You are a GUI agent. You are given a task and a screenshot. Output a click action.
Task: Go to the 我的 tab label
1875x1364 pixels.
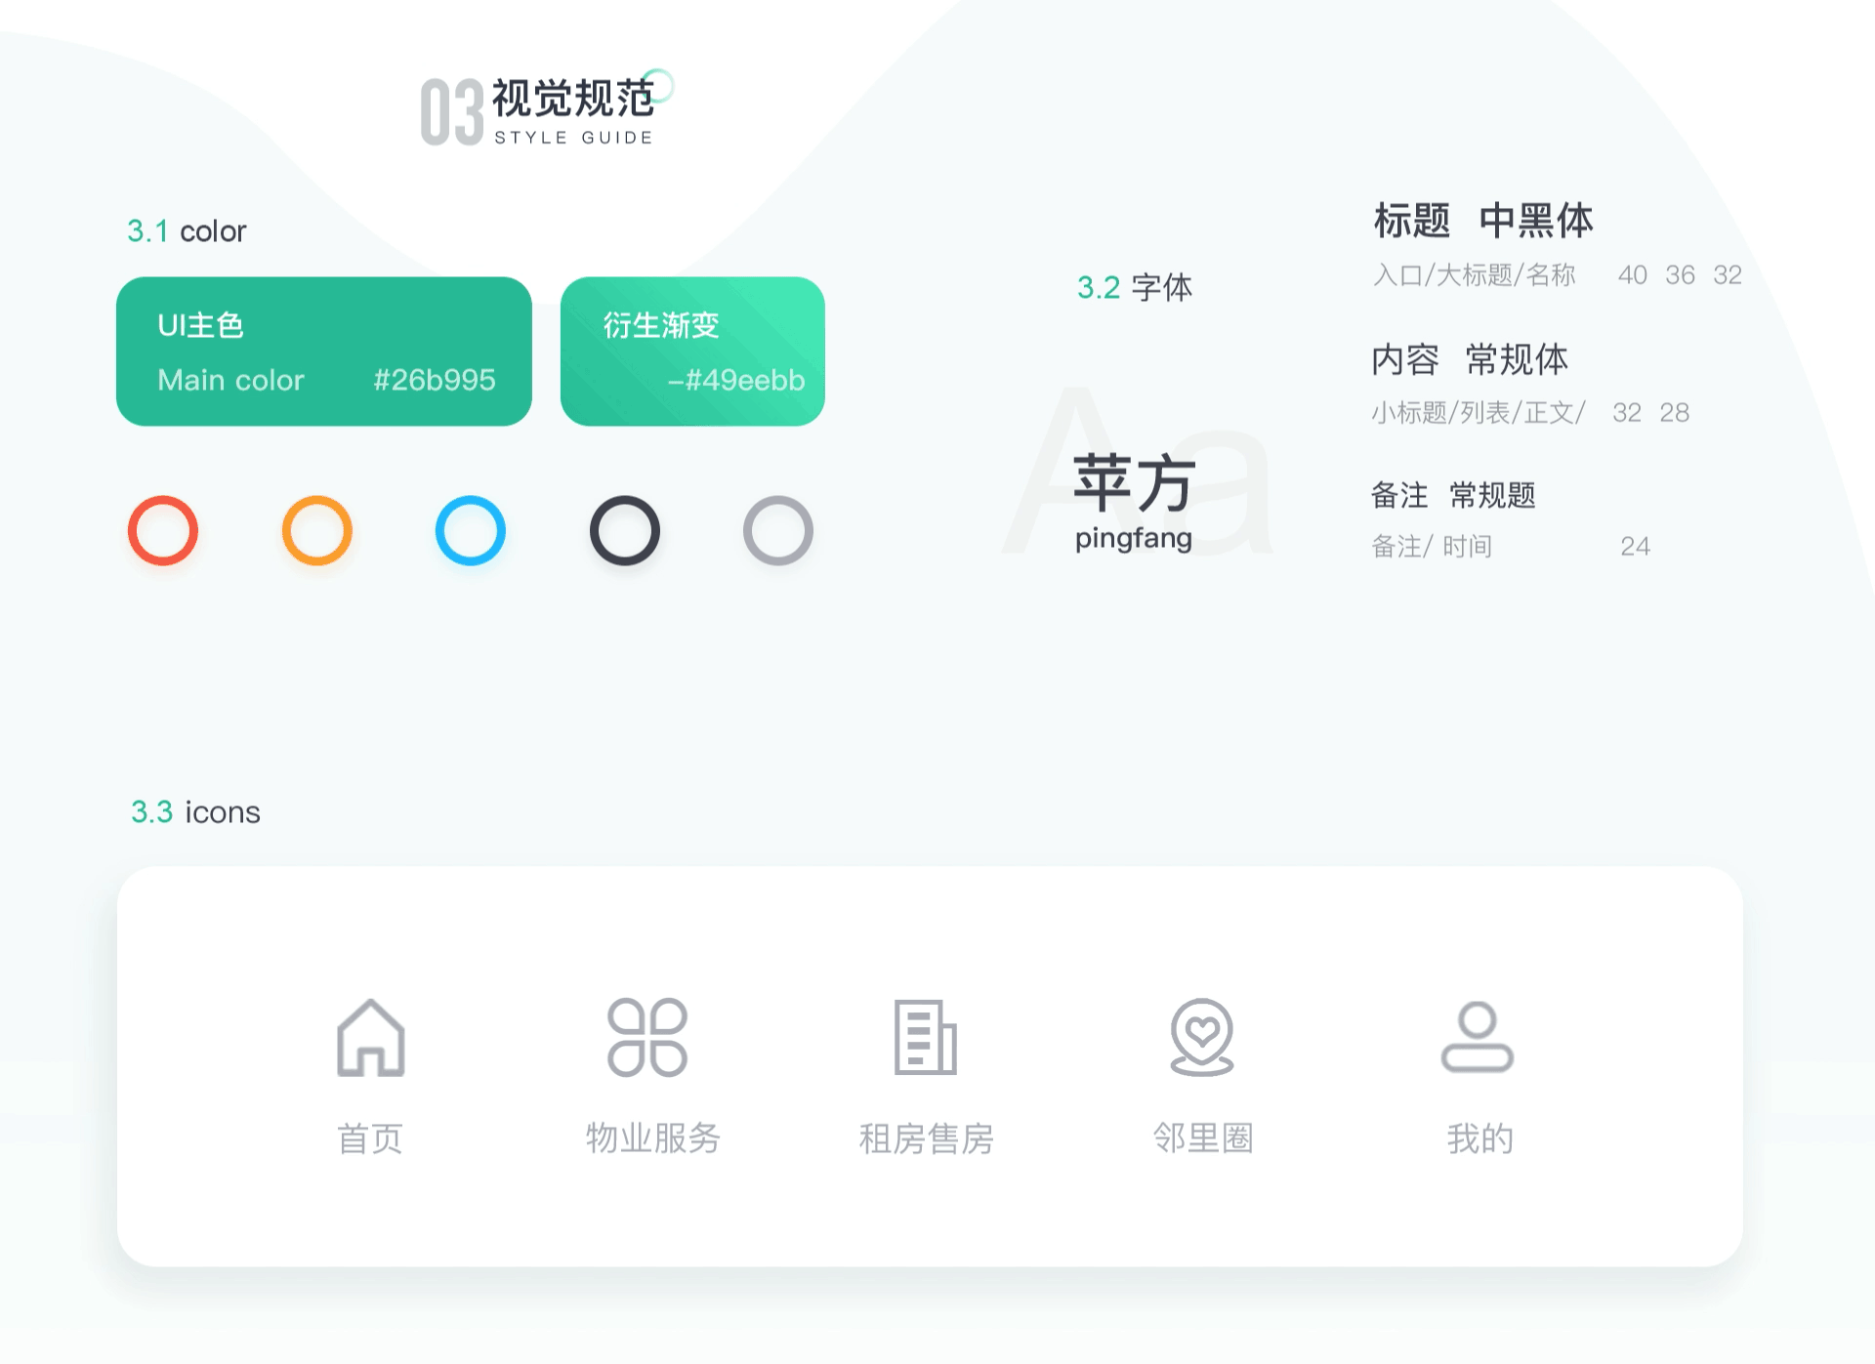click(1480, 1138)
